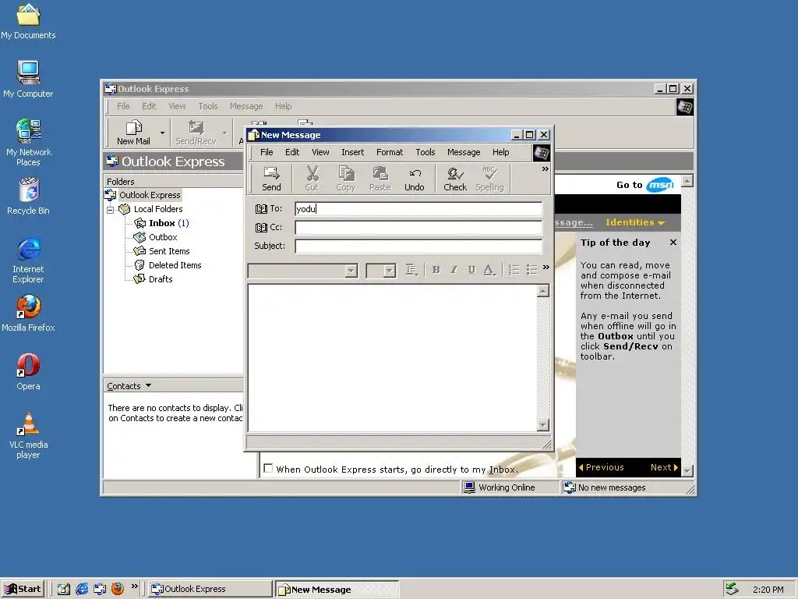The height and width of the screenshot is (599, 798).
Task: Open paragraph style button in formatting bar
Action: click(x=411, y=270)
